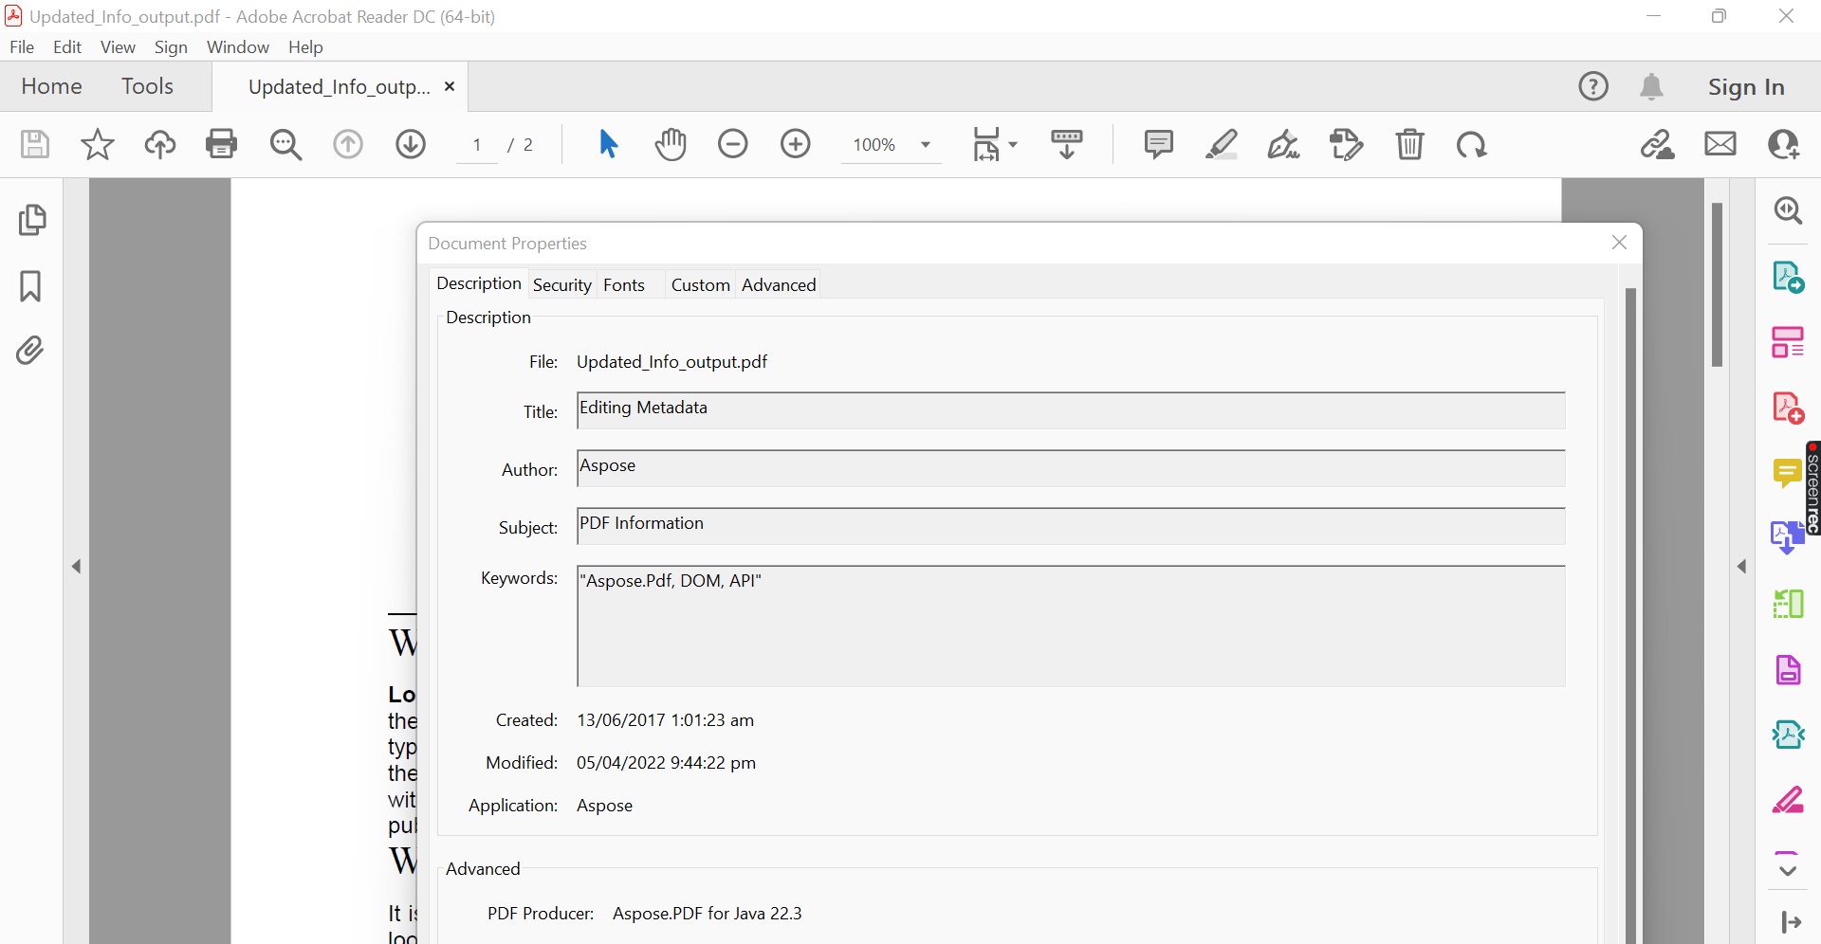Open the zoom percentage dropdown
1821x944 pixels.
(927, 145)
